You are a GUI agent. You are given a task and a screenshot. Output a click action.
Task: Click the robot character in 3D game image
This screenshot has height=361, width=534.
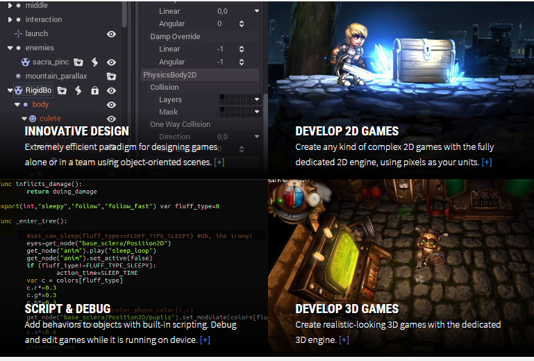pos(431,249)
